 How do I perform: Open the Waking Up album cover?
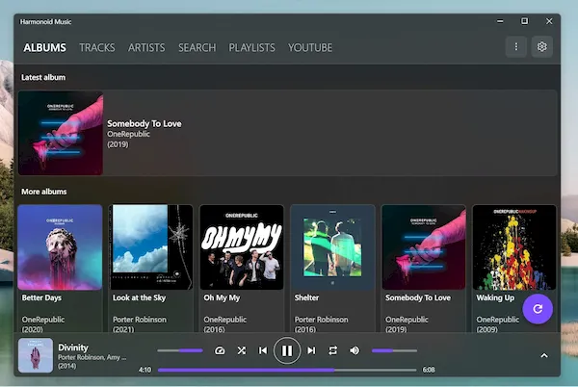click(x=514, y=247)
